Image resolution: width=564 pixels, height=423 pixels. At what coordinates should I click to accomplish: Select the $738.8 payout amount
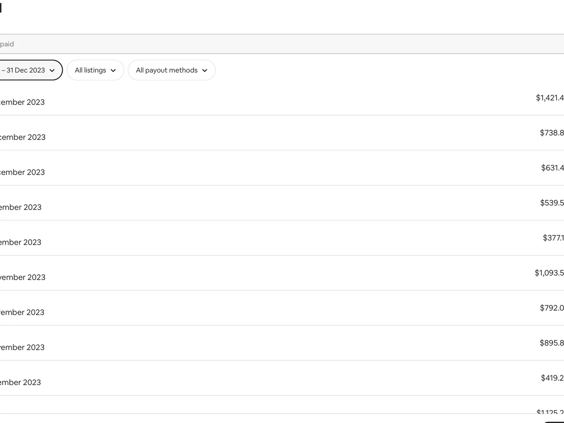pyautogui.click(x=551, y=133)
